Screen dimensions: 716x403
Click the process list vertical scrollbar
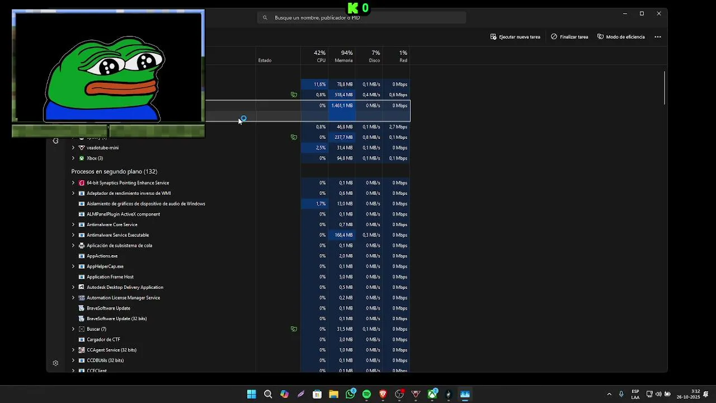pyautogui.click(x=665, y=88)
